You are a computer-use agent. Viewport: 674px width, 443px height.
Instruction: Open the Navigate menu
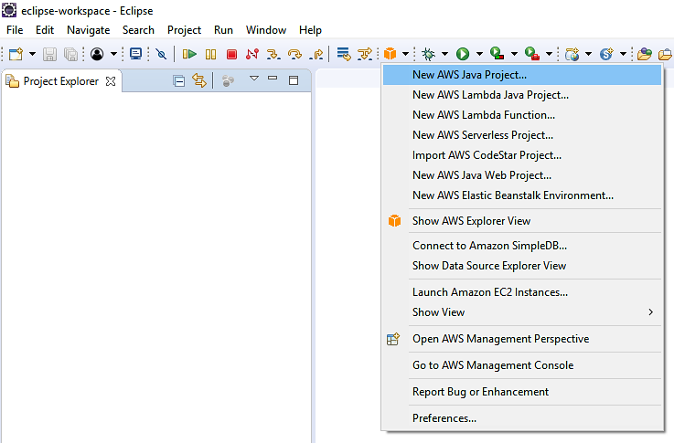(88, 30)
